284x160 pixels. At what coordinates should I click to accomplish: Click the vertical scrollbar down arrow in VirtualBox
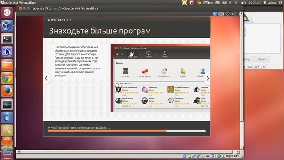tap(241, 148)
